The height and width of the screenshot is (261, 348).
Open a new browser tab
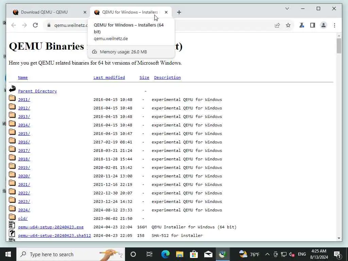coord(179,12)
